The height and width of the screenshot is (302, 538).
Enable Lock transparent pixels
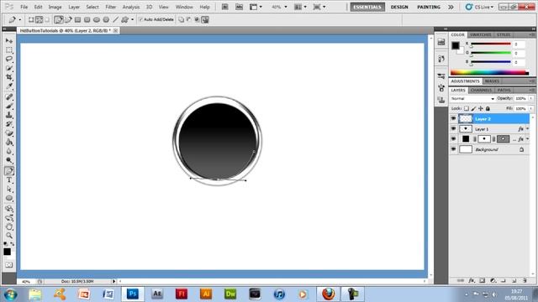[x=467, y=108]
